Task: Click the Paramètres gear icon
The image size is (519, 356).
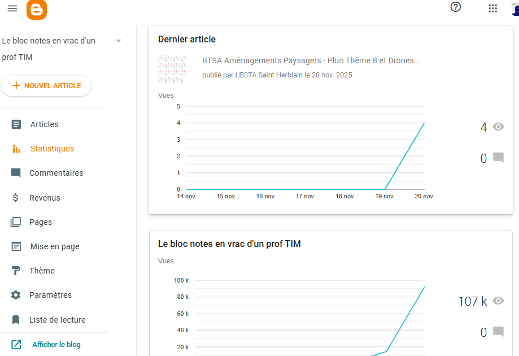Action: tap(16, 295)
